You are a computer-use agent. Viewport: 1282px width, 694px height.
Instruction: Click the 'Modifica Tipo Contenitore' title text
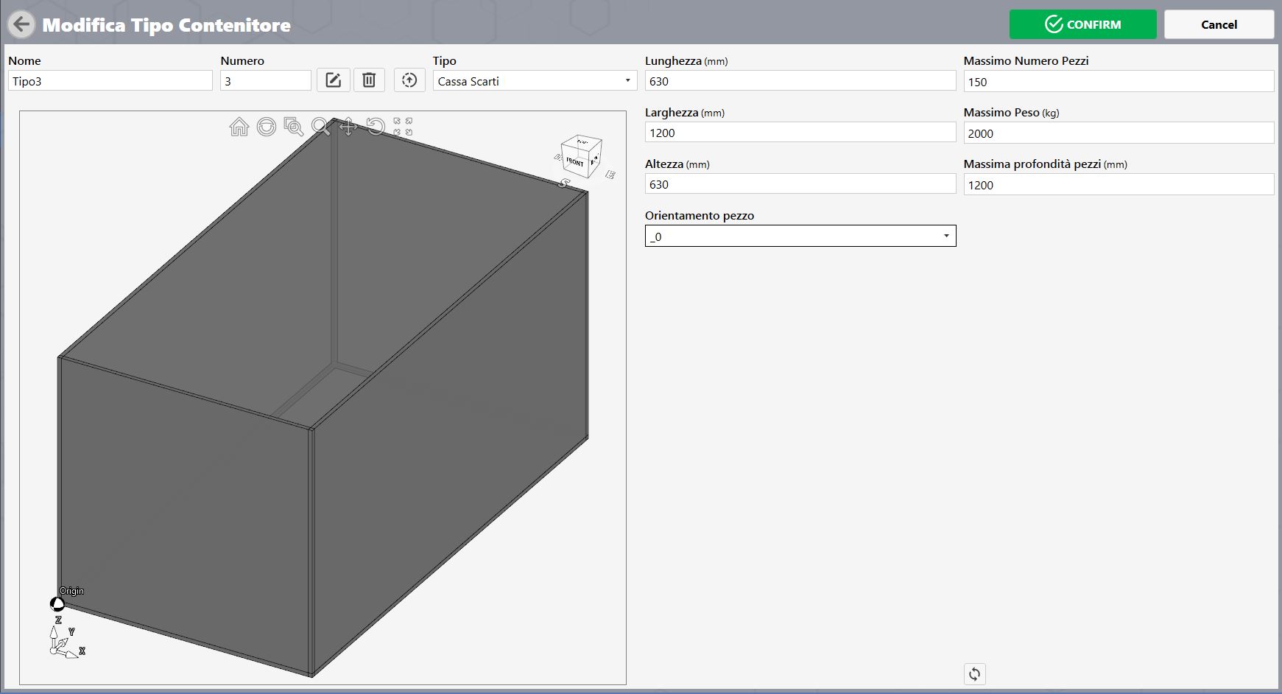coord(166,25)
